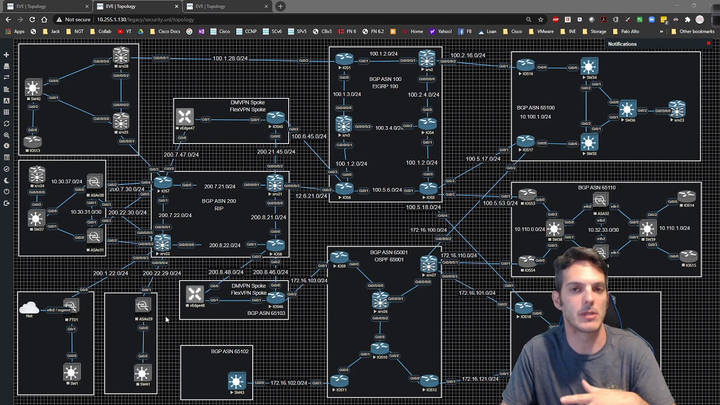Switch to the third EVE Topology tab
This screenshot has height=405, width=720.
click(x=226, y=6)
